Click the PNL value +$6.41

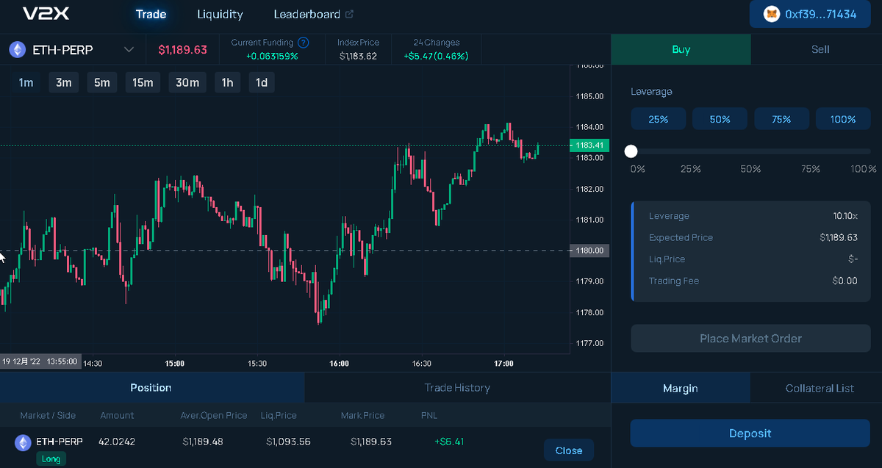tap(449, 442)
